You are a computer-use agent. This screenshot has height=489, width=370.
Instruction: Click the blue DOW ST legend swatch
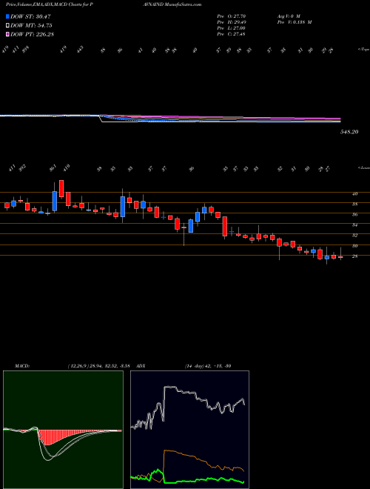tap(7, 17)
